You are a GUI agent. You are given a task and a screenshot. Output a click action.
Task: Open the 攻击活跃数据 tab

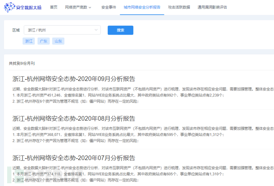(179, 7)
